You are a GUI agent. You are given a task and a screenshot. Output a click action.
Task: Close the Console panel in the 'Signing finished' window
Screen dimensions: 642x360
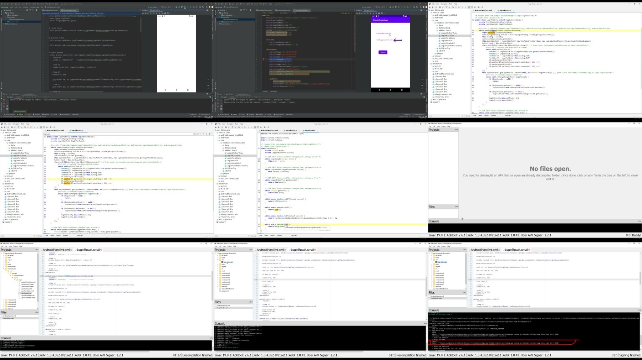640,310
